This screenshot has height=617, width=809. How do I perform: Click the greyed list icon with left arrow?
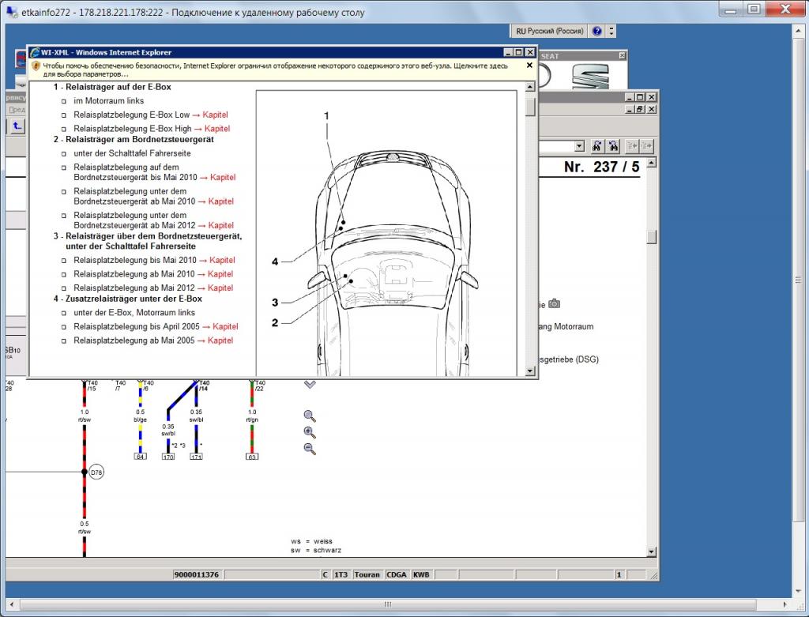tap(632, 146)
